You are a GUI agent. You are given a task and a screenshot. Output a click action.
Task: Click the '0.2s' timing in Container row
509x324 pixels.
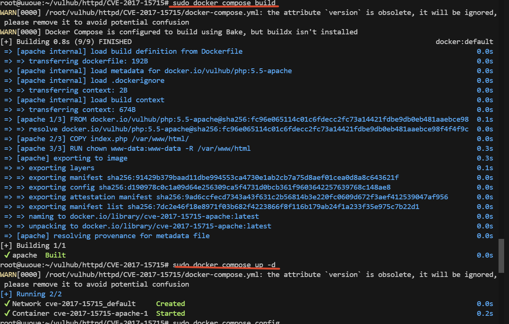485,314
